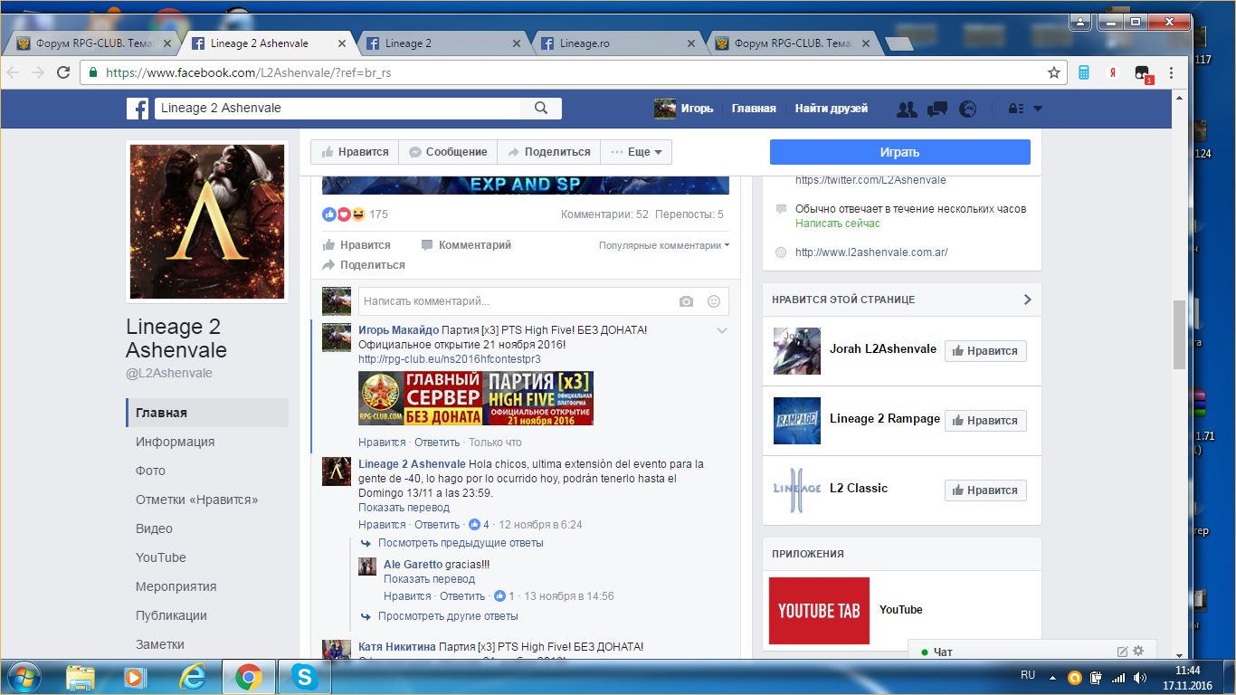The image size is (1236, 695).
Task: Expand the account menu arrow
Action: 1038,109
